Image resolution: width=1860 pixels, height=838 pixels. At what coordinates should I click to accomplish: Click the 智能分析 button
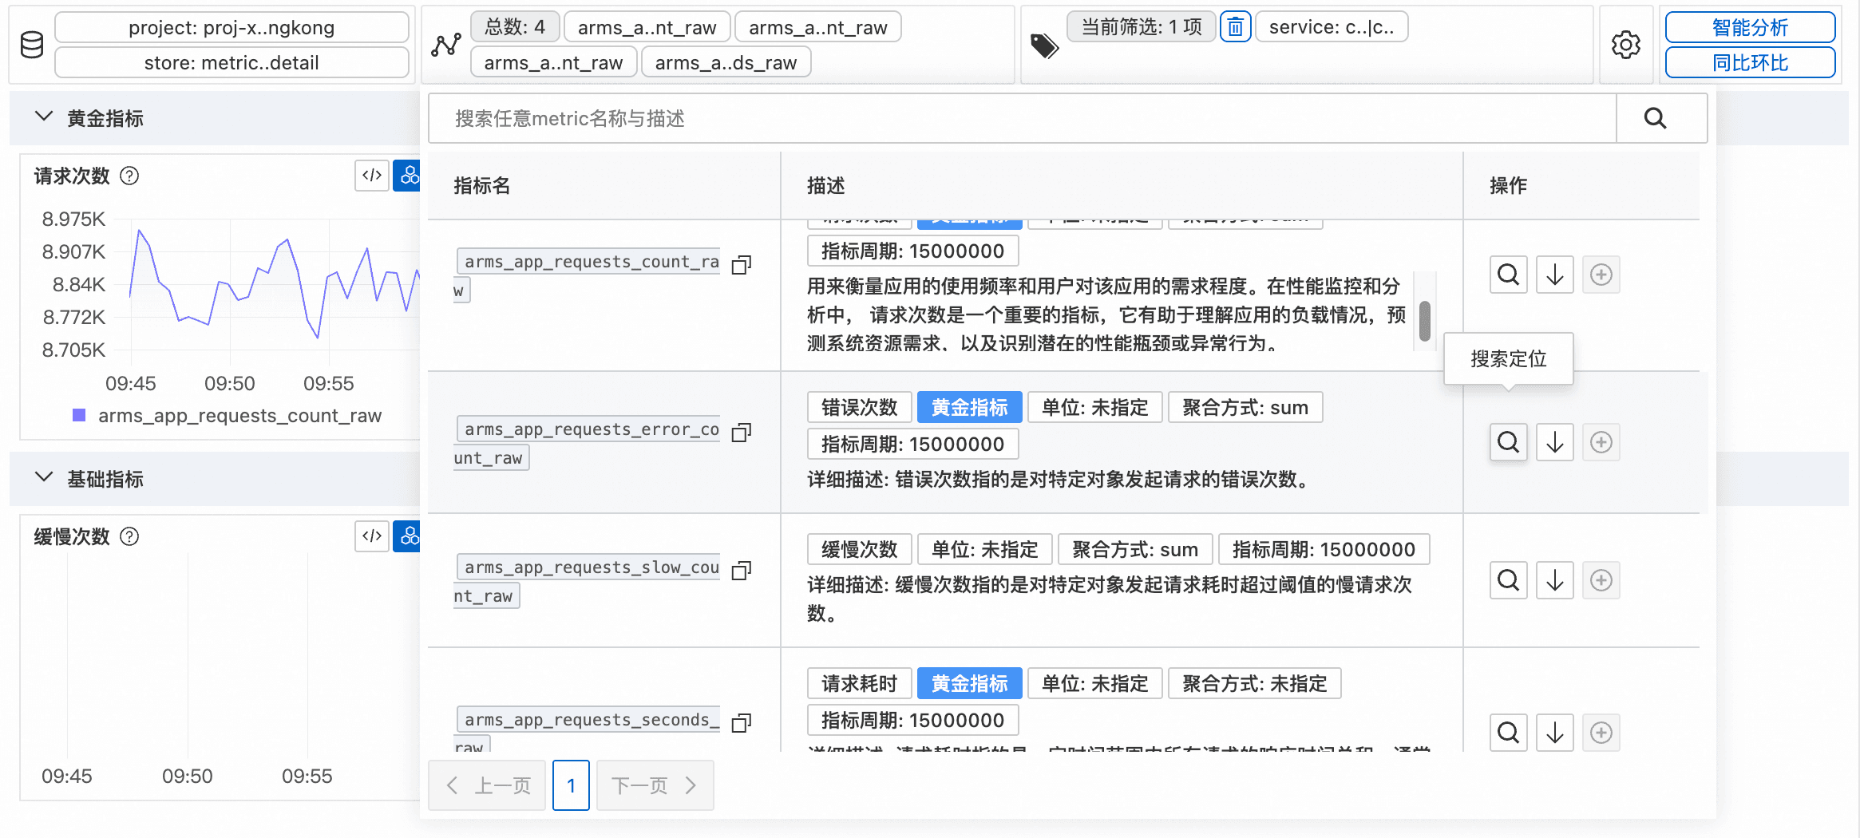[x=1750, y=28]
